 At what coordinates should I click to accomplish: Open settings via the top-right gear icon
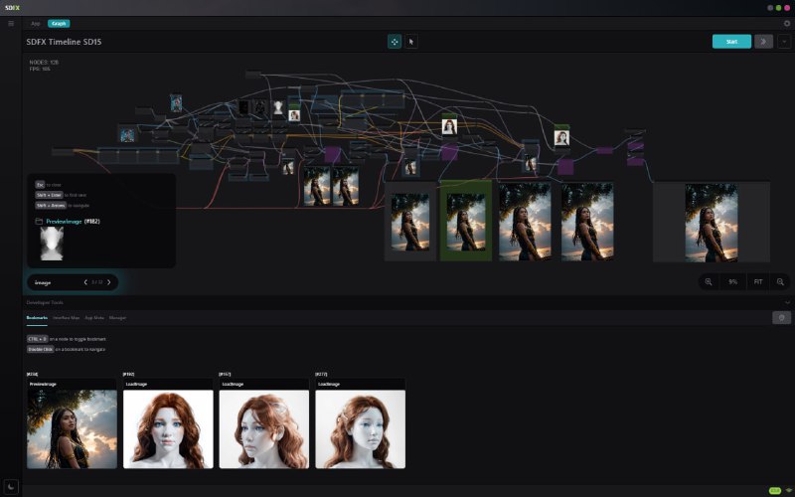[x=787, y=23]
